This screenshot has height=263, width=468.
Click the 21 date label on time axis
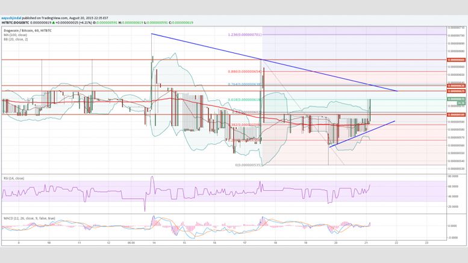pos(366,243)
